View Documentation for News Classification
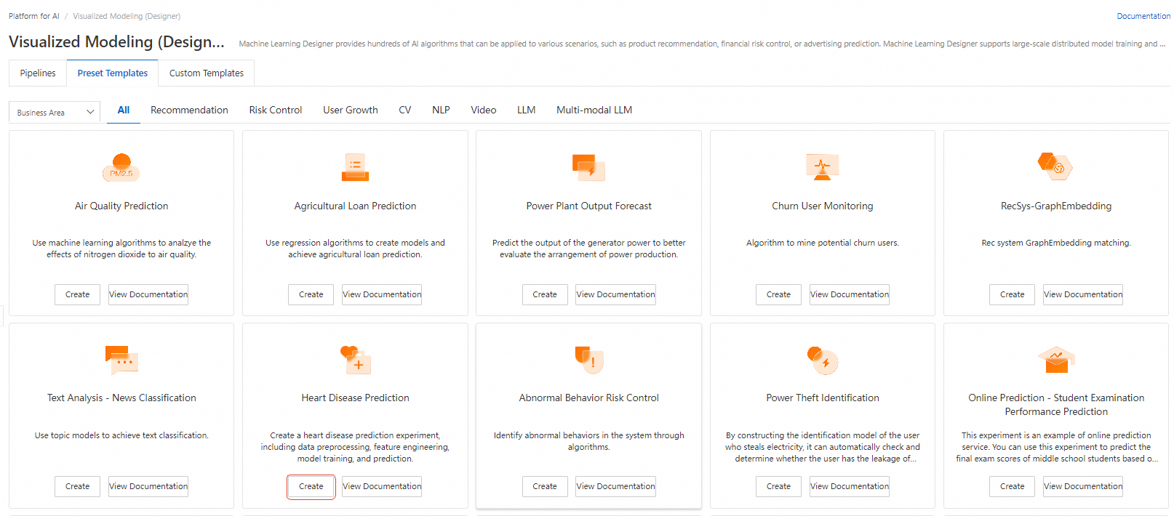The height and width of the screenshot is (516, 1174). point(148,486)
